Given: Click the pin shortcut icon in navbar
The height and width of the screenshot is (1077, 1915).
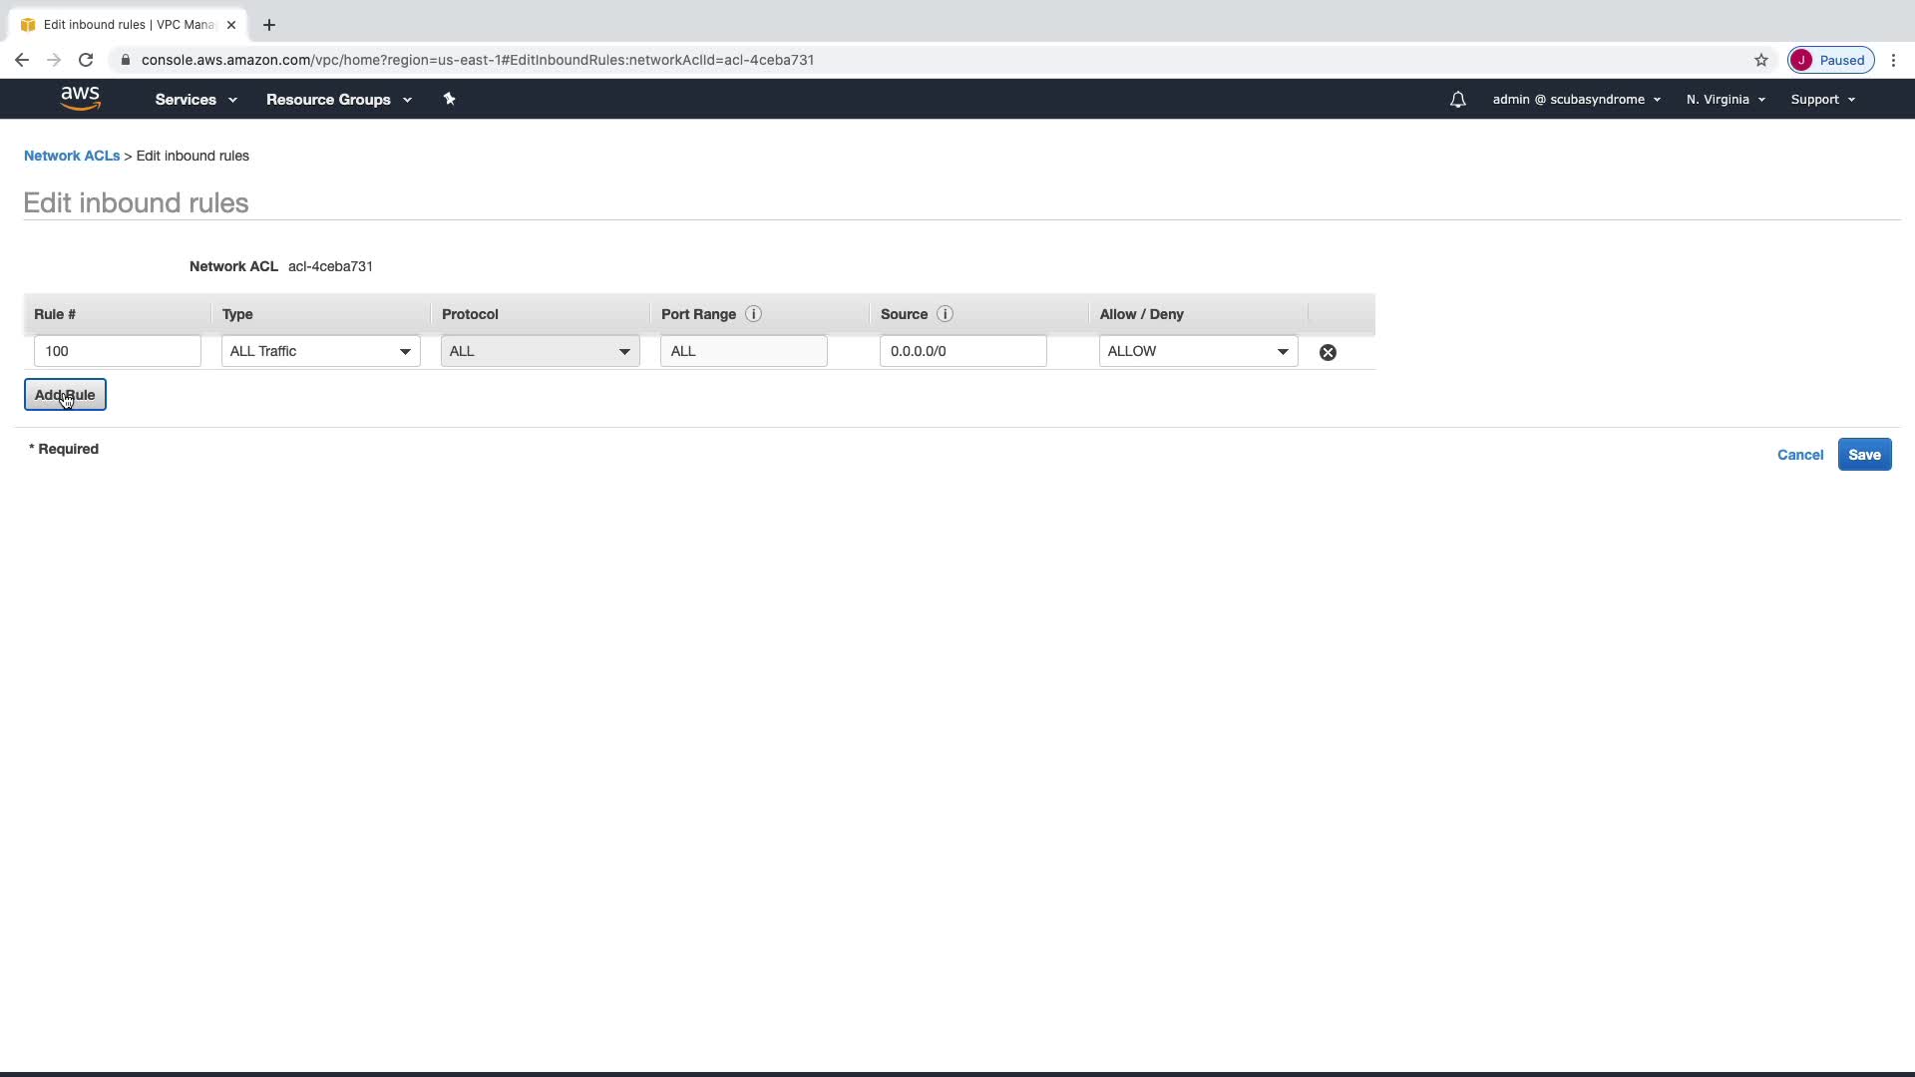Looking at the screenshot, I should click(449, 99).
